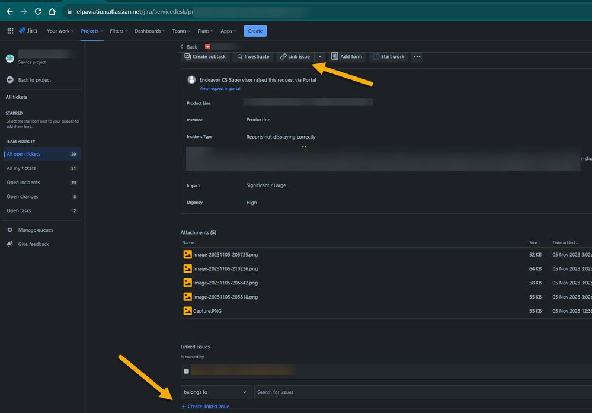Select All open tickets queue
The width and height of the screenshot is (592, 413).
pos(41,154)
